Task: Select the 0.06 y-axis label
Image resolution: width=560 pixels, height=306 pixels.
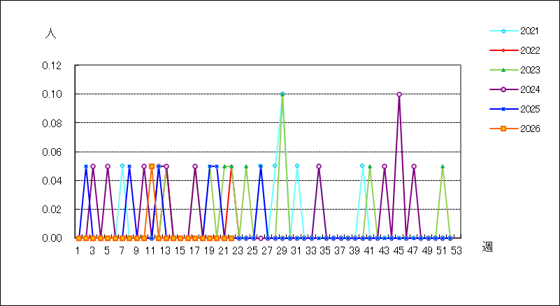Action: click(52, 152)
